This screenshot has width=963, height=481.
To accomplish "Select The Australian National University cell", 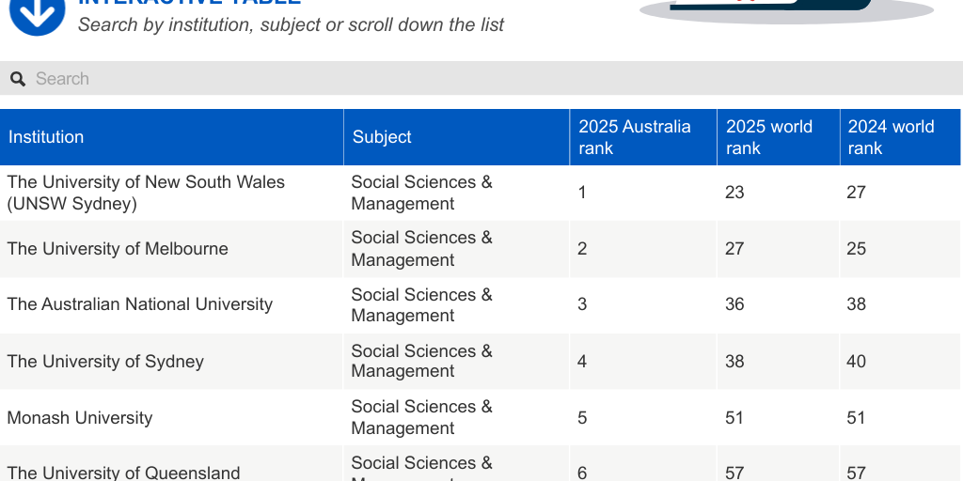I will 171,305.
